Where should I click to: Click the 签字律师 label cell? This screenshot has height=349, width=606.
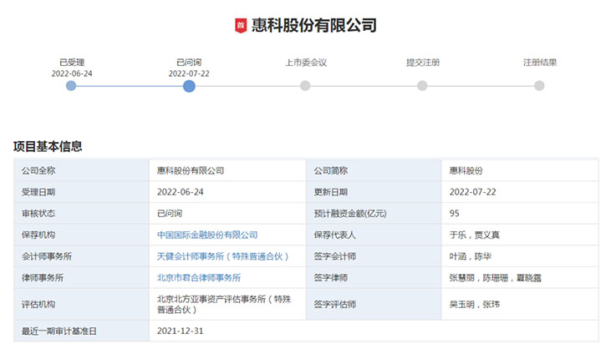pyautogui.click(x=374, y=277)
